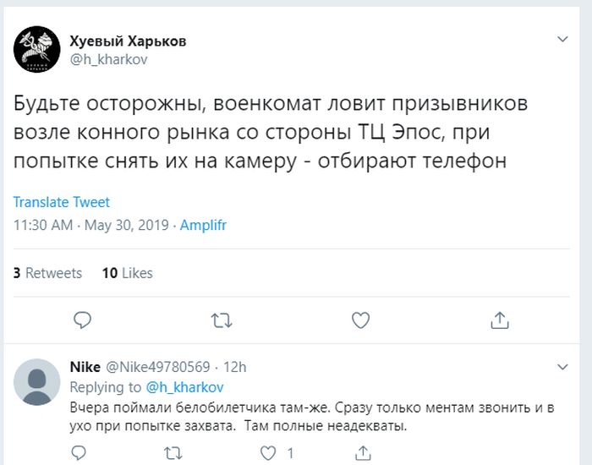Open the Хуевый Харьков profile avatar
The width and height of the screenshot is (592, 465).
[x=37, y=50]
